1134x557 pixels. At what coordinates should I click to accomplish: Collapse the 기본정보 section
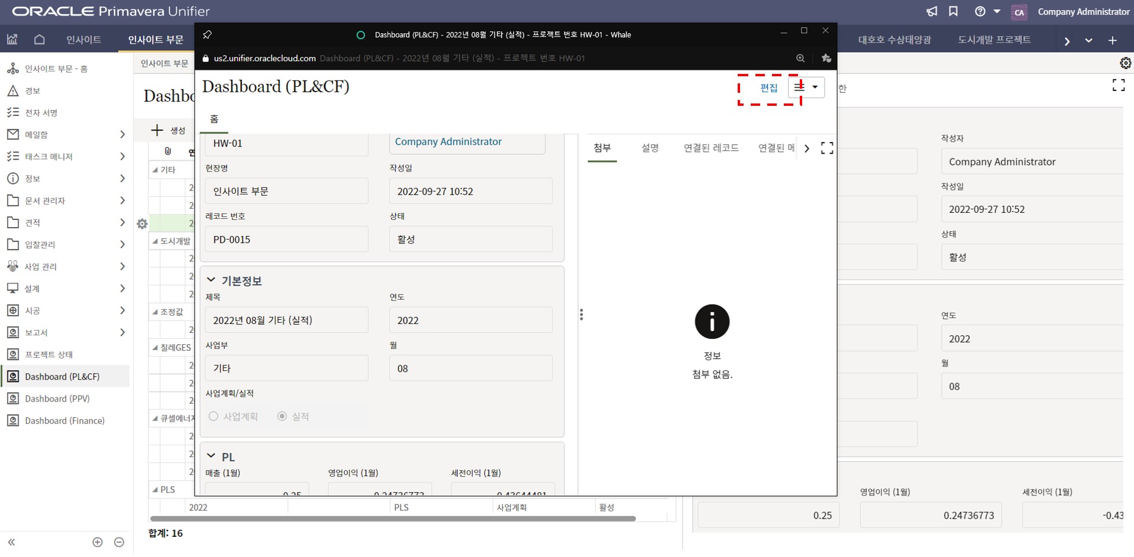point(211,280)
